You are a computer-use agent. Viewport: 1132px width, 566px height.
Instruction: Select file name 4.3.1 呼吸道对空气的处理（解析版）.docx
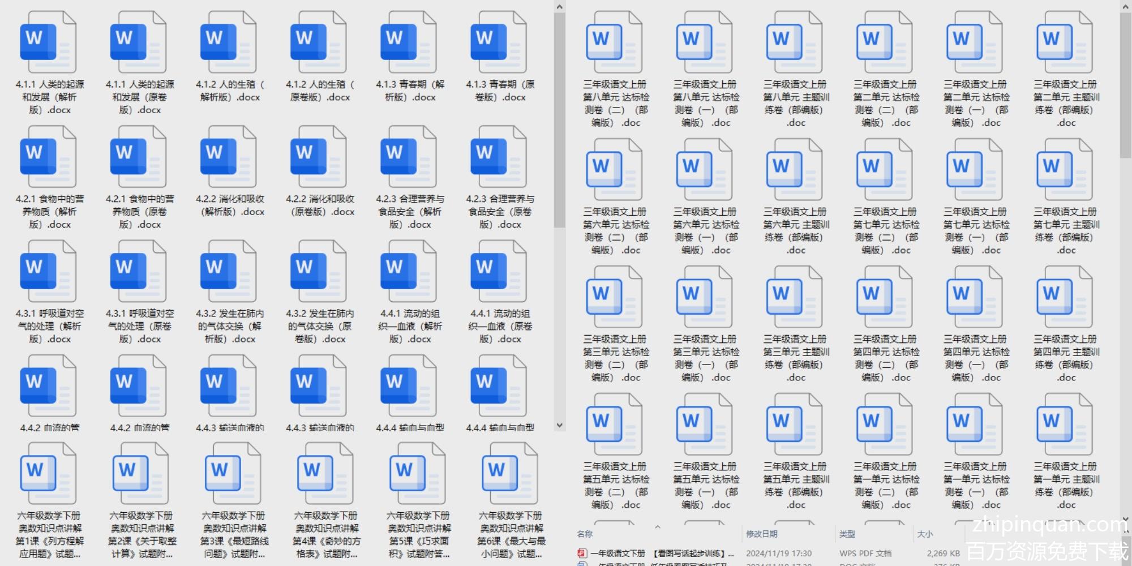[50, 326]
